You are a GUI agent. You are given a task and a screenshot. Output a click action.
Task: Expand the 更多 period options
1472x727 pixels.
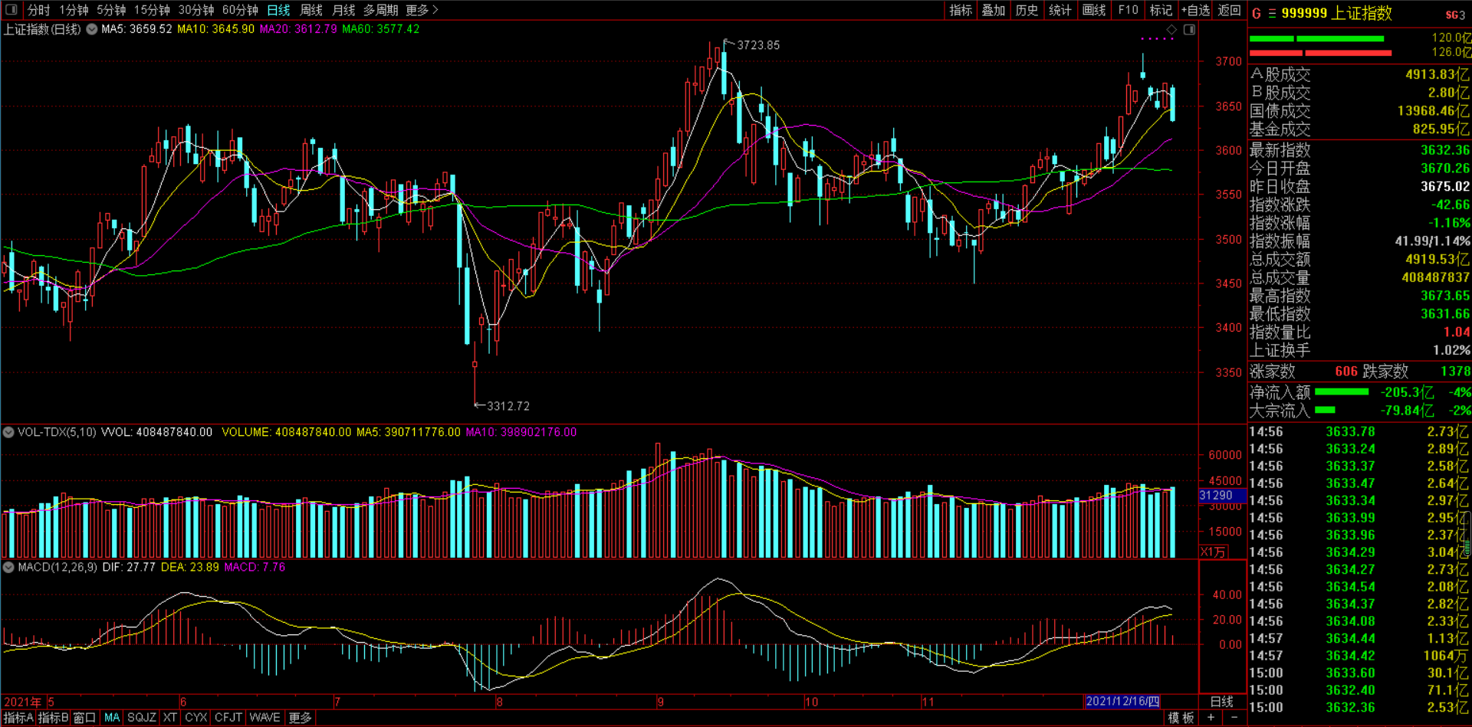click(422, 10)
